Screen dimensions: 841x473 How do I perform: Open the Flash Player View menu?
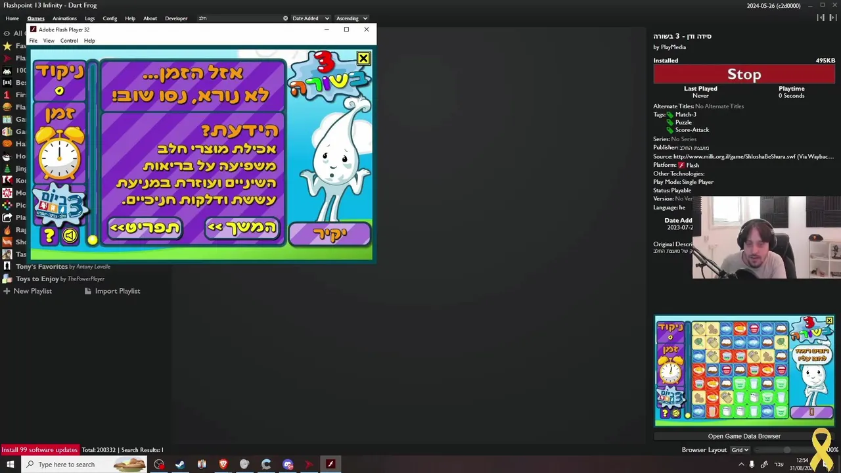[49, 41]
